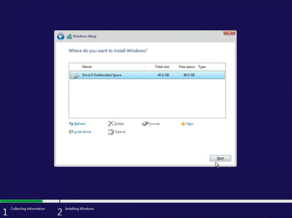Image resolution: width=292 pixels, height=218 pixels.
Task: Click the Delete X icon
Action: [111, 124]
